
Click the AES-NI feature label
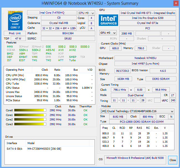tap(50, 50)
